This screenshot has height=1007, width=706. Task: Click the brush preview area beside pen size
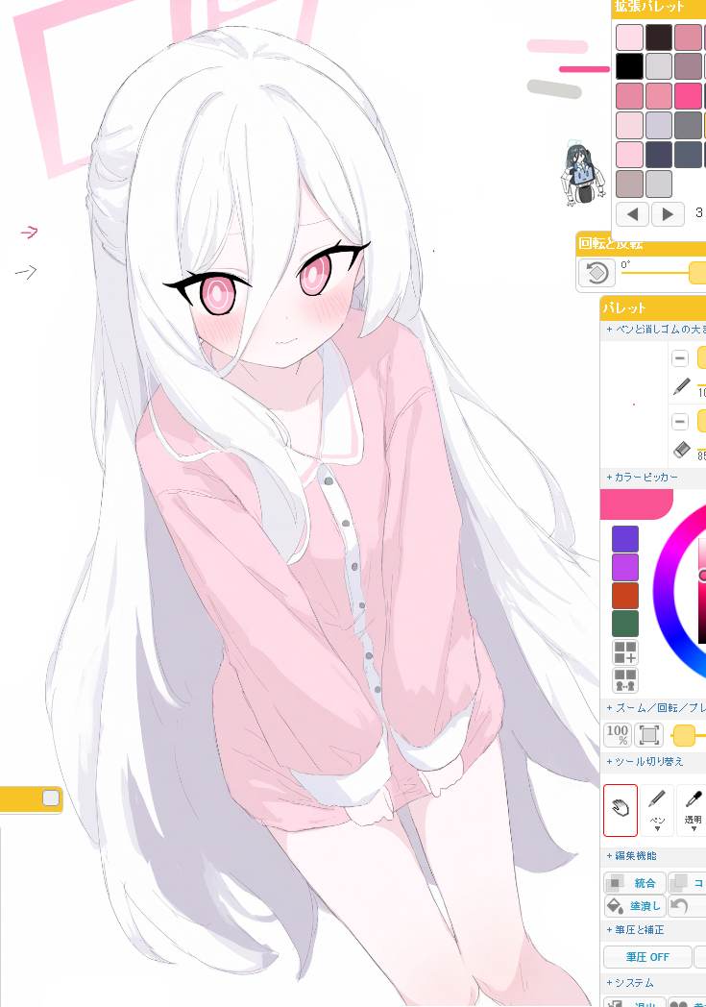[x=634, y=404]
